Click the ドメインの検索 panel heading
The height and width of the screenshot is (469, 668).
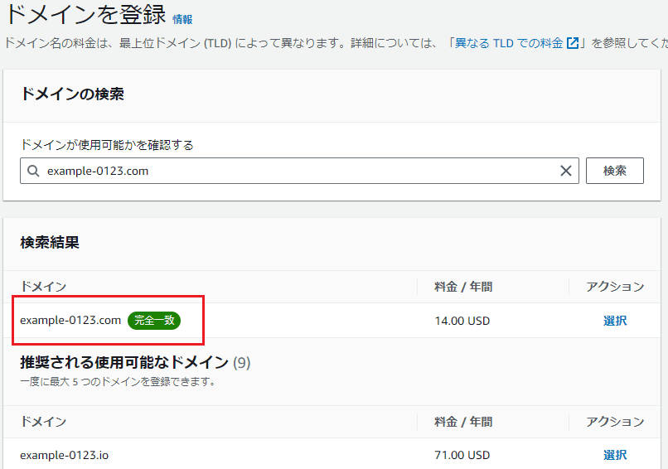(72, 94)
